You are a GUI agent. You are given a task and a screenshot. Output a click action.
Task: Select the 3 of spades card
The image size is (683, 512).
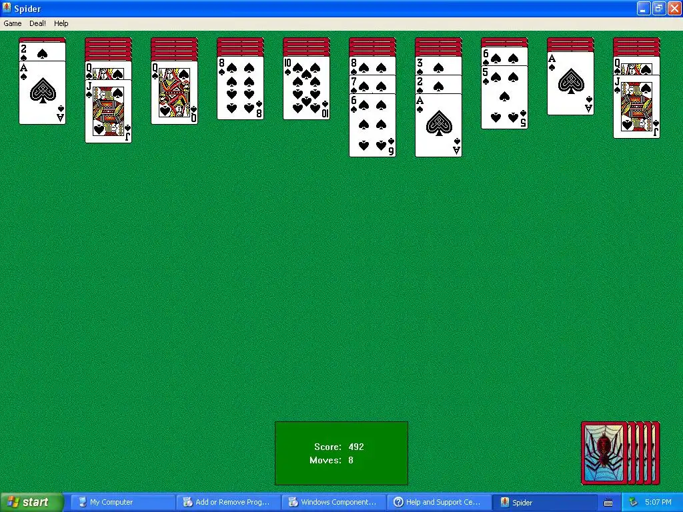tap(439, 66)
